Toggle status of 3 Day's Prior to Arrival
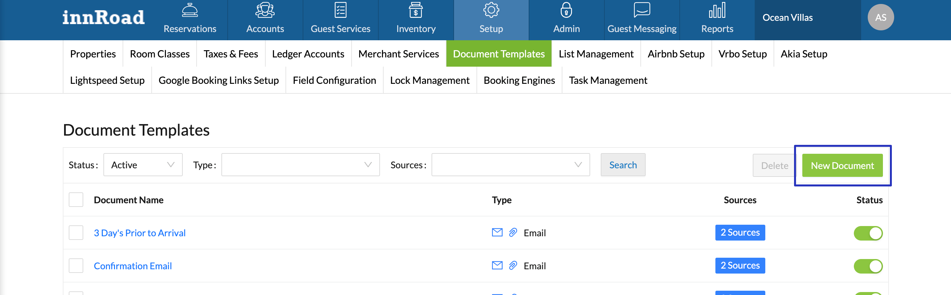951x295 pixels. pos(868,233)
